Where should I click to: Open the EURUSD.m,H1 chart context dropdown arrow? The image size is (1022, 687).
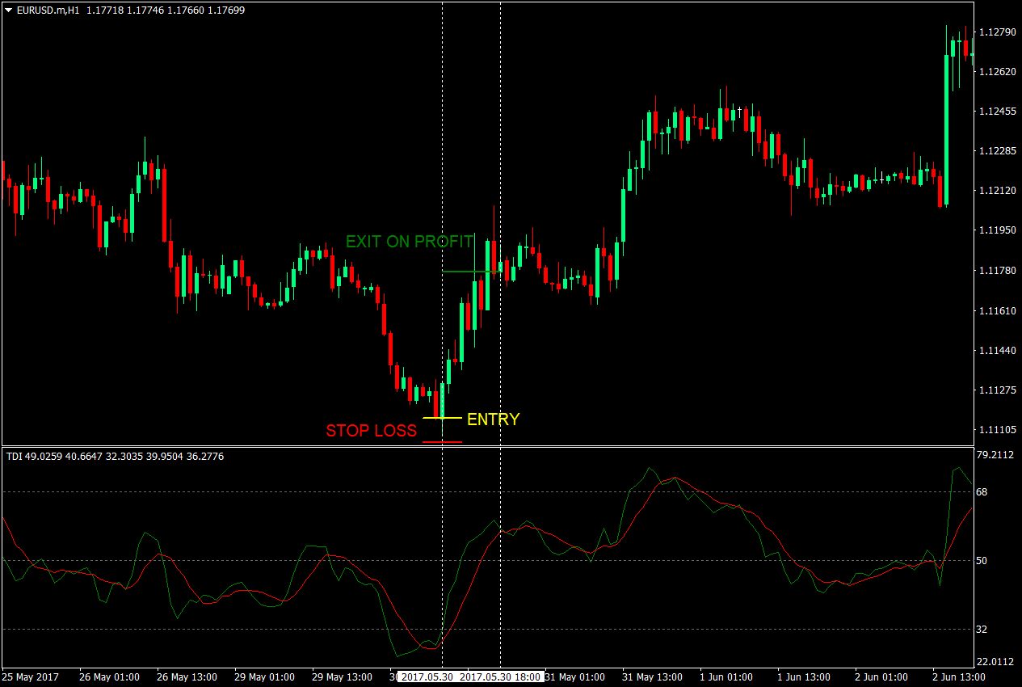[8, 11]
